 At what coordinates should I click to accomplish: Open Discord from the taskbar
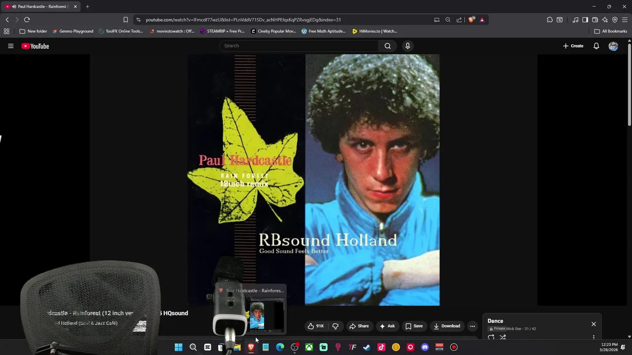click(425, 347)
